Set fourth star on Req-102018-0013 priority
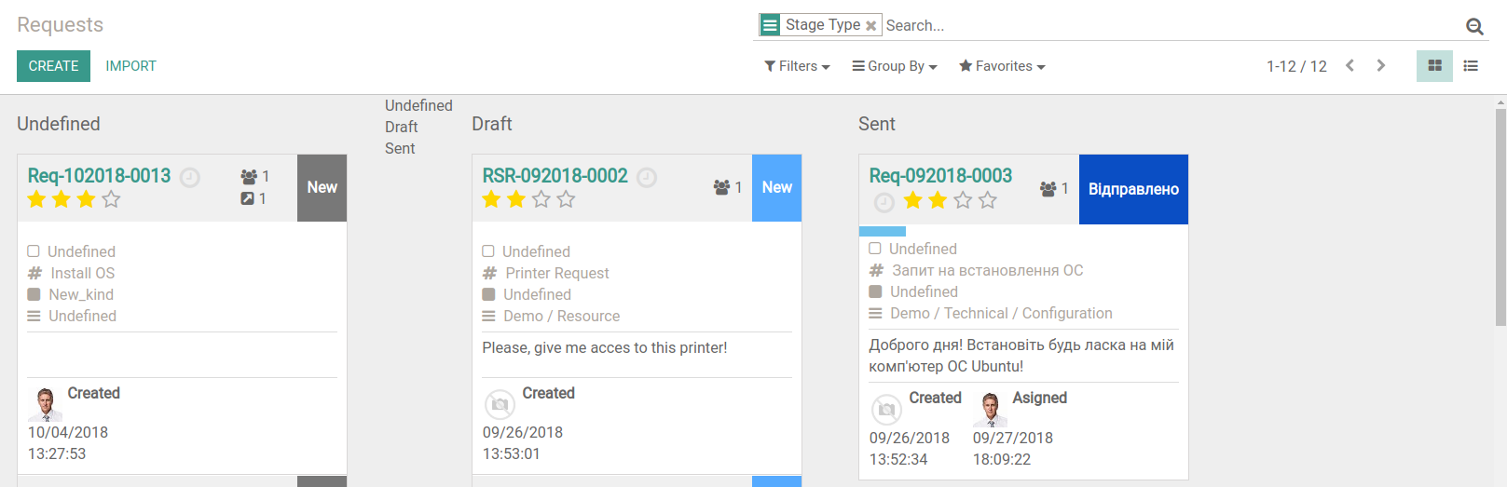Screen dimensions: 1507x487 tap(112, 199)
